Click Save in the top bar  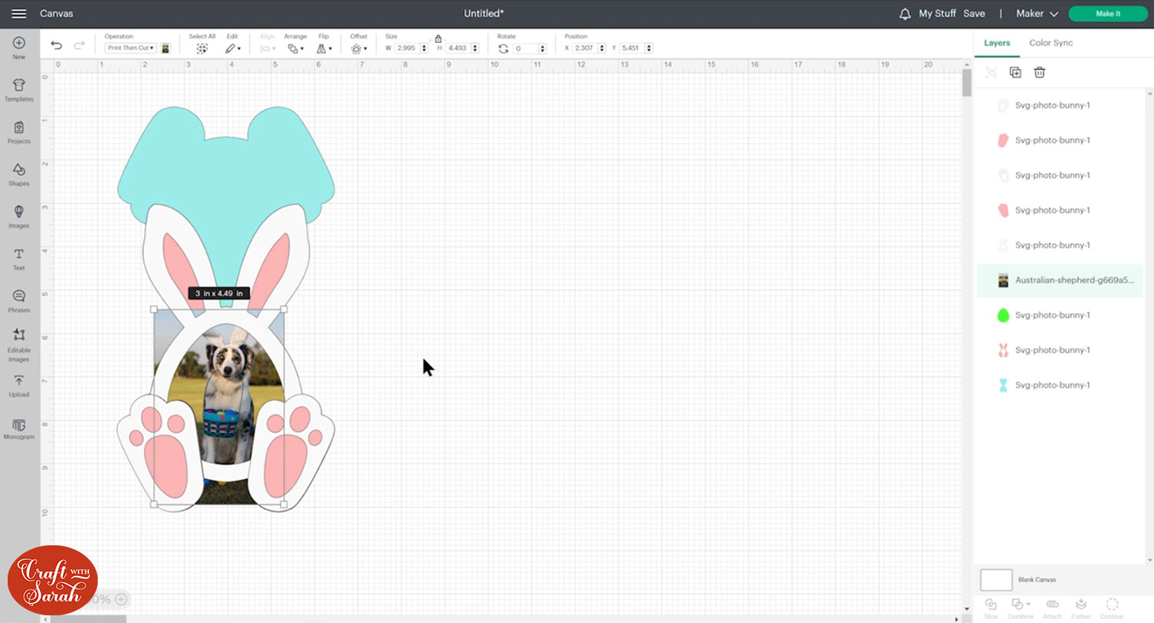(974, 14)
